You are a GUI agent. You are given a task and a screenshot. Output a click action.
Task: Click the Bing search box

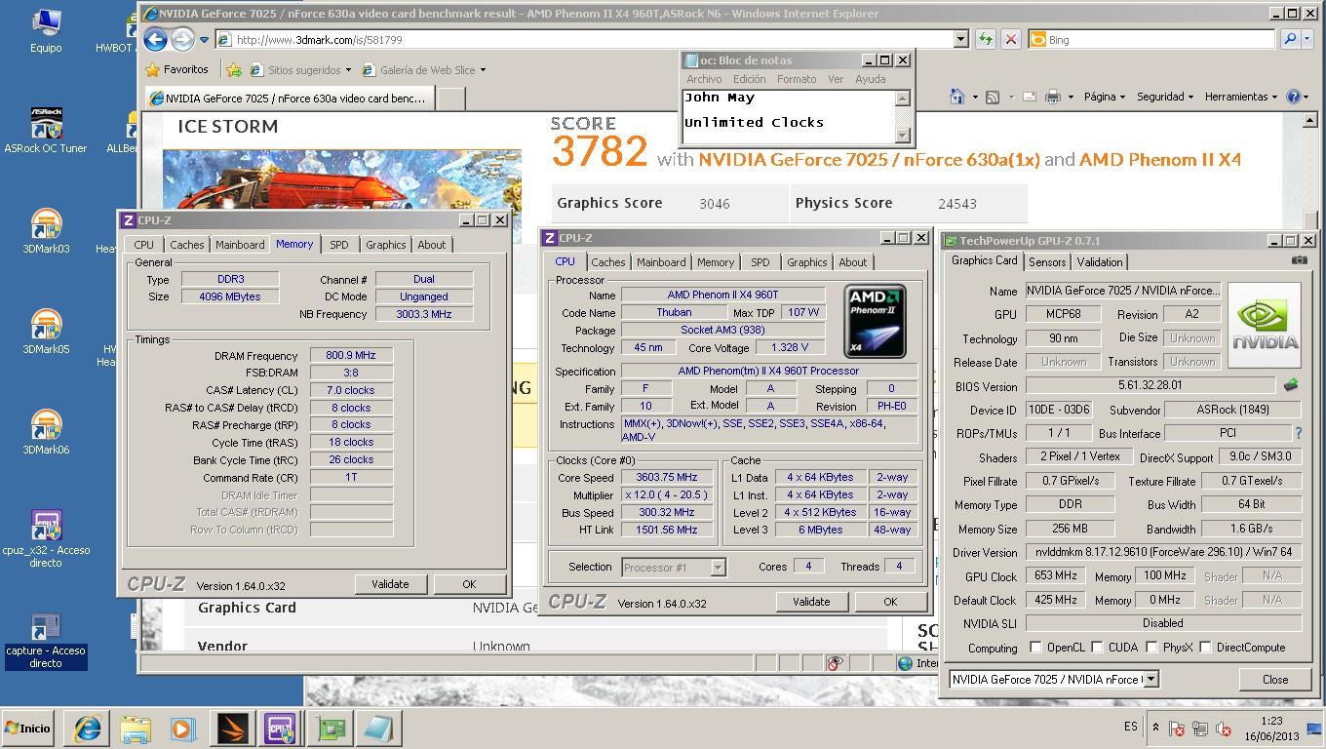[x=1150, y=40]
